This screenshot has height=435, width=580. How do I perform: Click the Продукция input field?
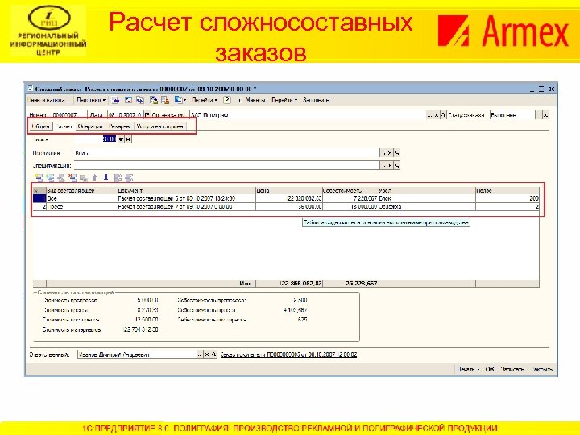click(x=226, y=153)
